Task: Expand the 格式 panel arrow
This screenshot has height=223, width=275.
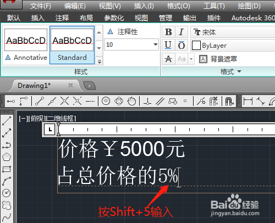Action: click(x=239, y=71)
